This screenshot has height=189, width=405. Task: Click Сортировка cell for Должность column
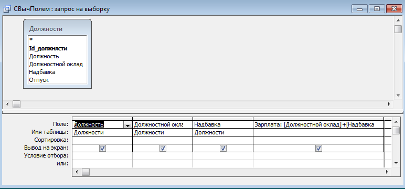click(x=102, y=140)
